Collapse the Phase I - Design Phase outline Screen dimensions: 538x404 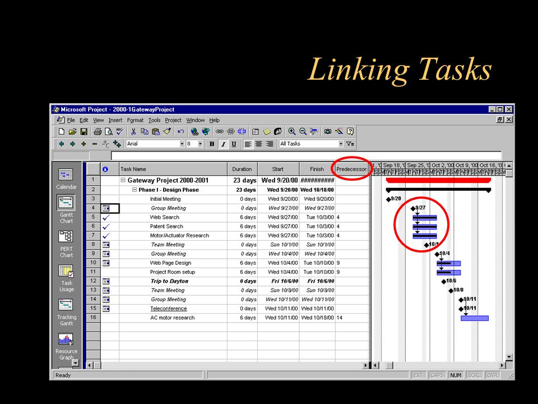[x=134, y=190]
